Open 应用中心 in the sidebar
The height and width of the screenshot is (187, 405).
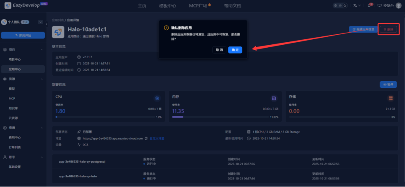(x=23, y=69)
